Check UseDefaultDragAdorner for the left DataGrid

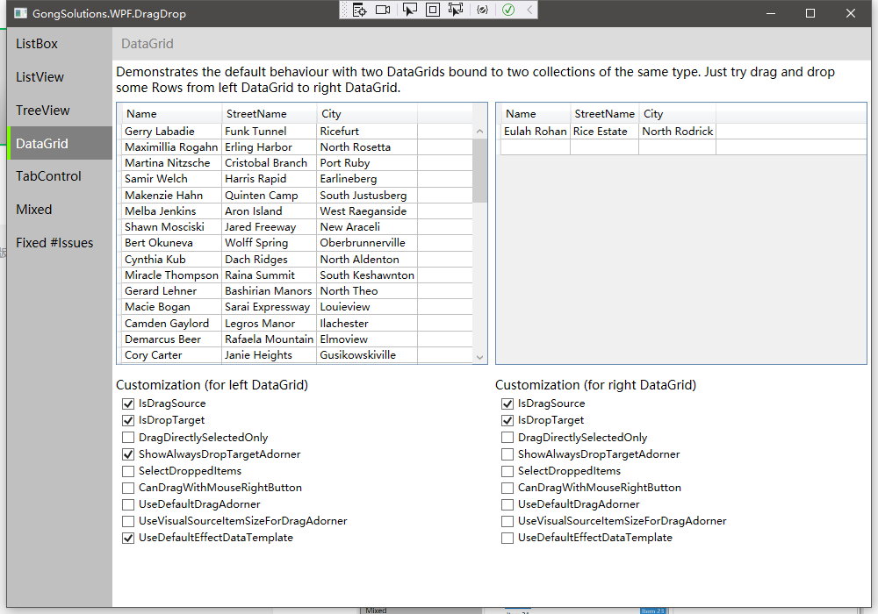pos(128,504)
